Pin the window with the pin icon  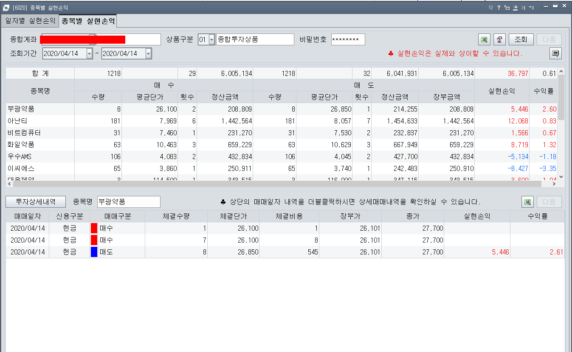[x=515, y=8]
